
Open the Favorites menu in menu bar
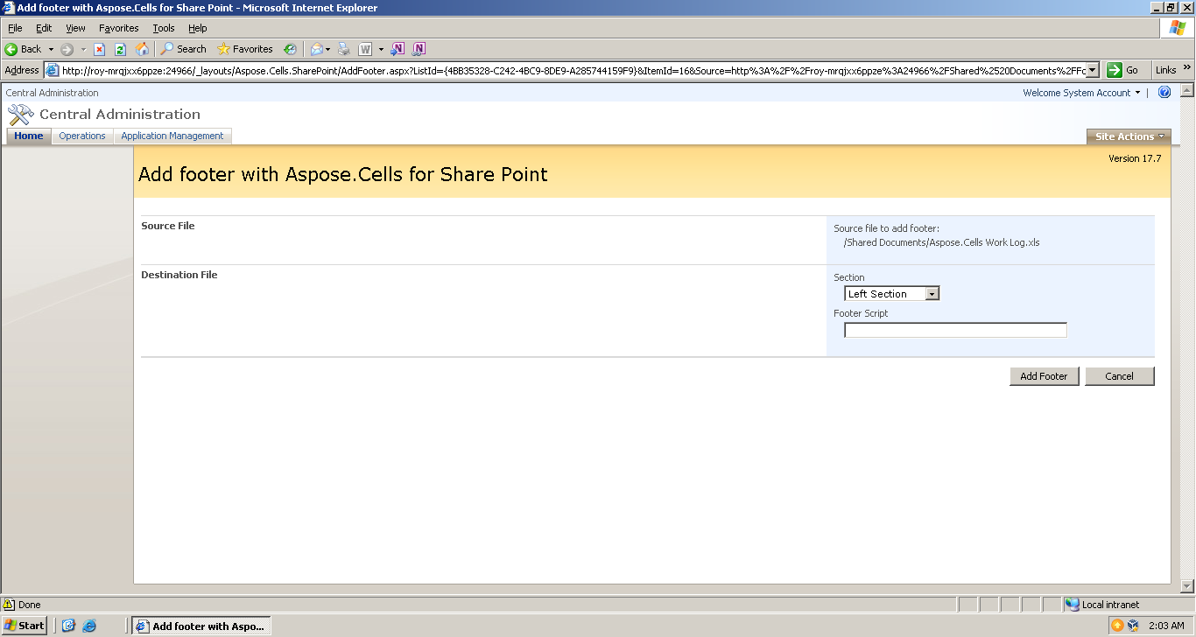(118, 28)
